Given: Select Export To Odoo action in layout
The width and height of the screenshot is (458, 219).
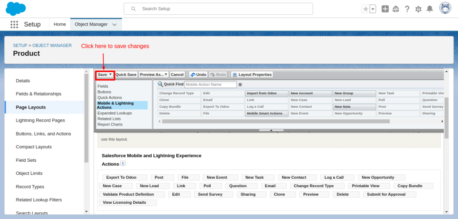Looking at the screenshot, I should pyautogui.click(x=125, y=177).
